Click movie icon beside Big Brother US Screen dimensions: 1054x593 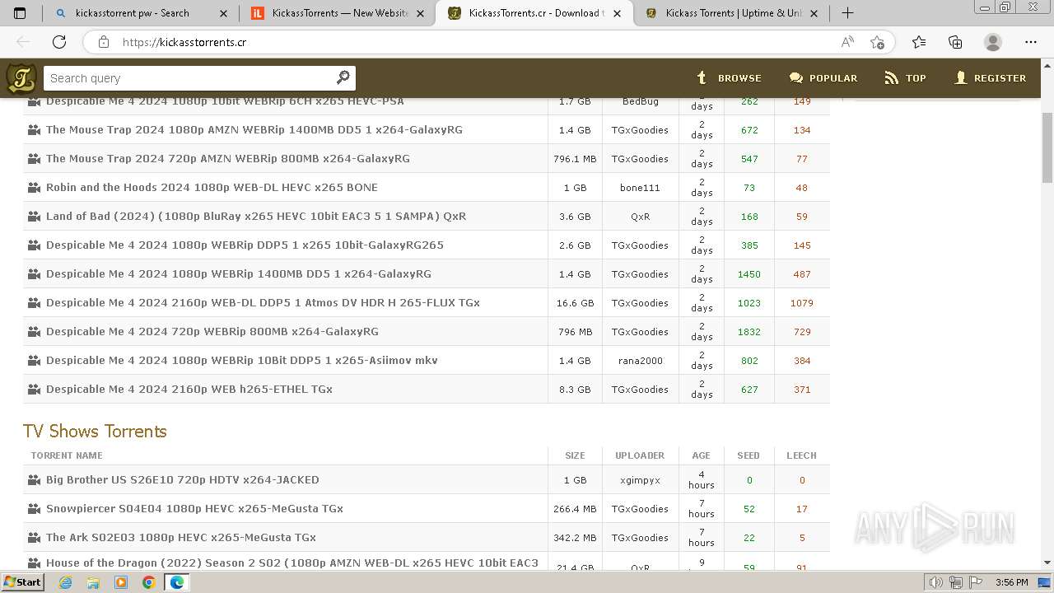34,480
